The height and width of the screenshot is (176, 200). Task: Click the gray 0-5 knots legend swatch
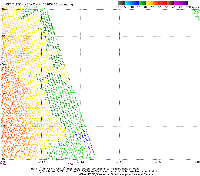tap(121, 3)
